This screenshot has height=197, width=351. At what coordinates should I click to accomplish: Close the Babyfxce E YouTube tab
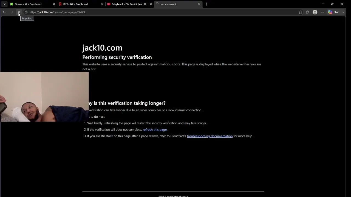click(x=151, y=4)
